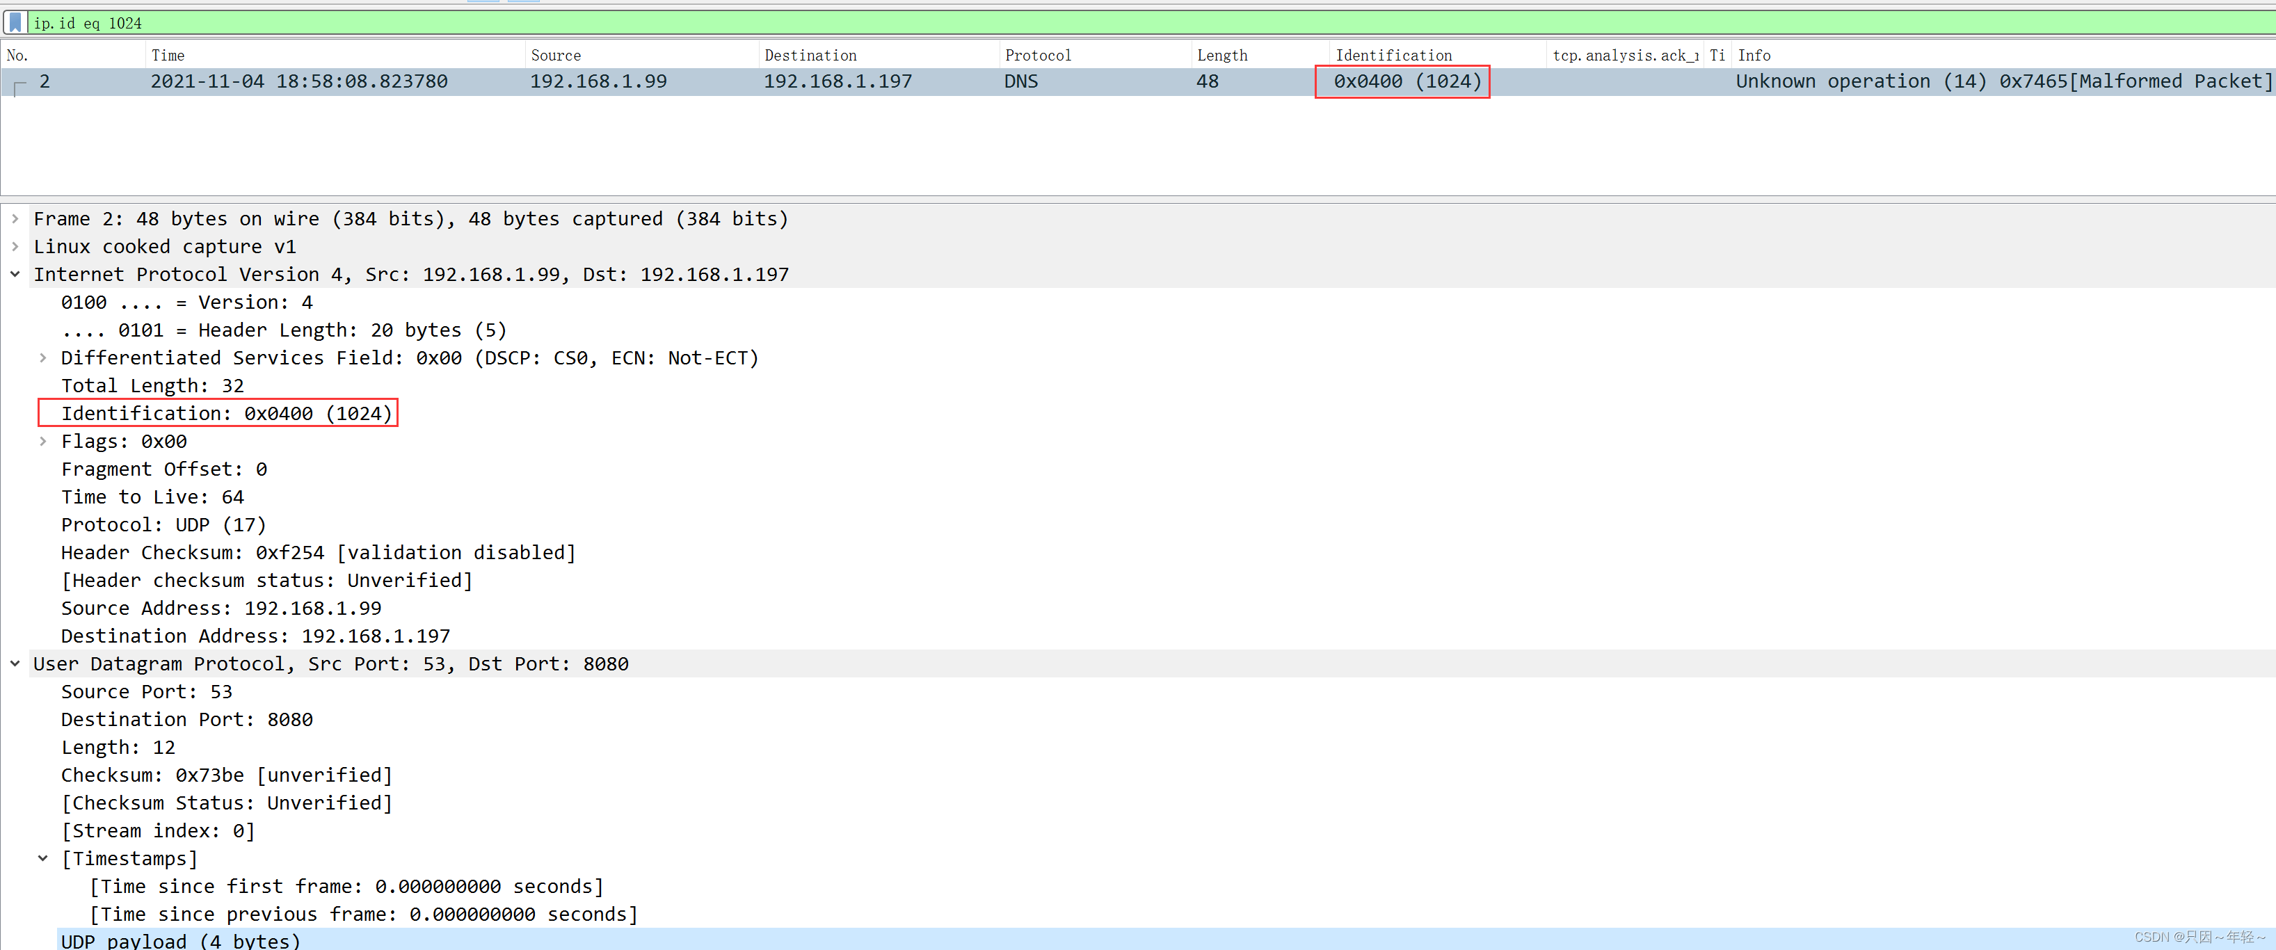2276x950 pixels.
Task: Select the UDP payload (4 bytes) line
Action: point(180,940)
